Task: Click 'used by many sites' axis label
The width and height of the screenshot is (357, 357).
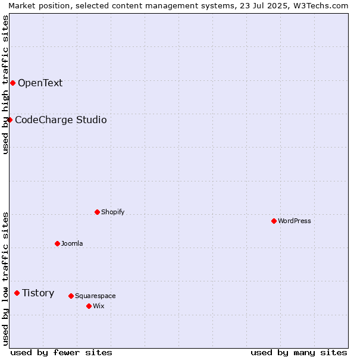Action: 299,353
